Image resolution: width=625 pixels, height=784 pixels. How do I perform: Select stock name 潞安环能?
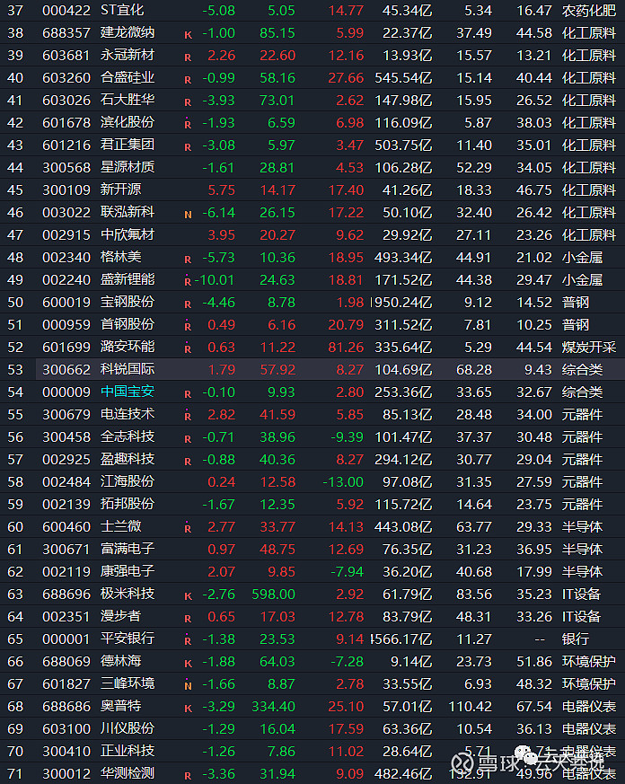coord(128,347)
